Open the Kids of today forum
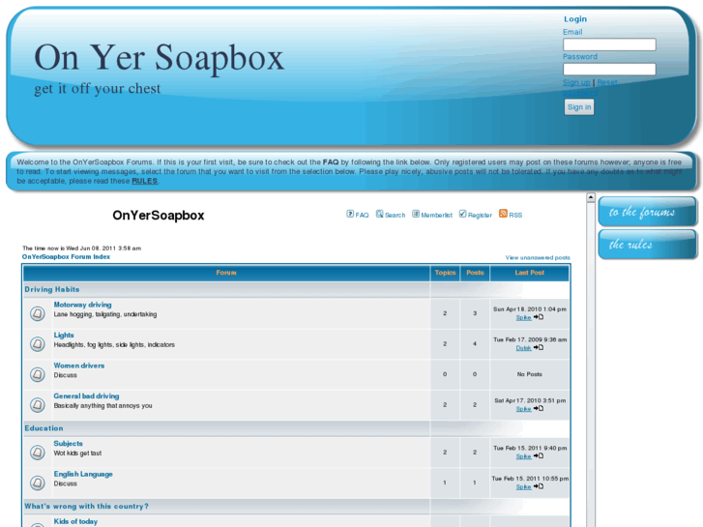The height and width of the screenshot is (527, 703). tap(75, 521)
